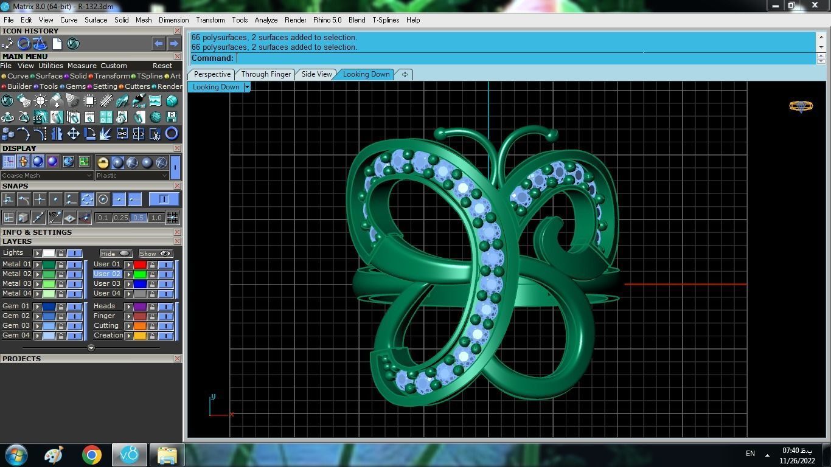Click the chip processor icon in the Main Menu
Image resolution: width=831 pixels, height=467 pixels.
coord(89,101)
